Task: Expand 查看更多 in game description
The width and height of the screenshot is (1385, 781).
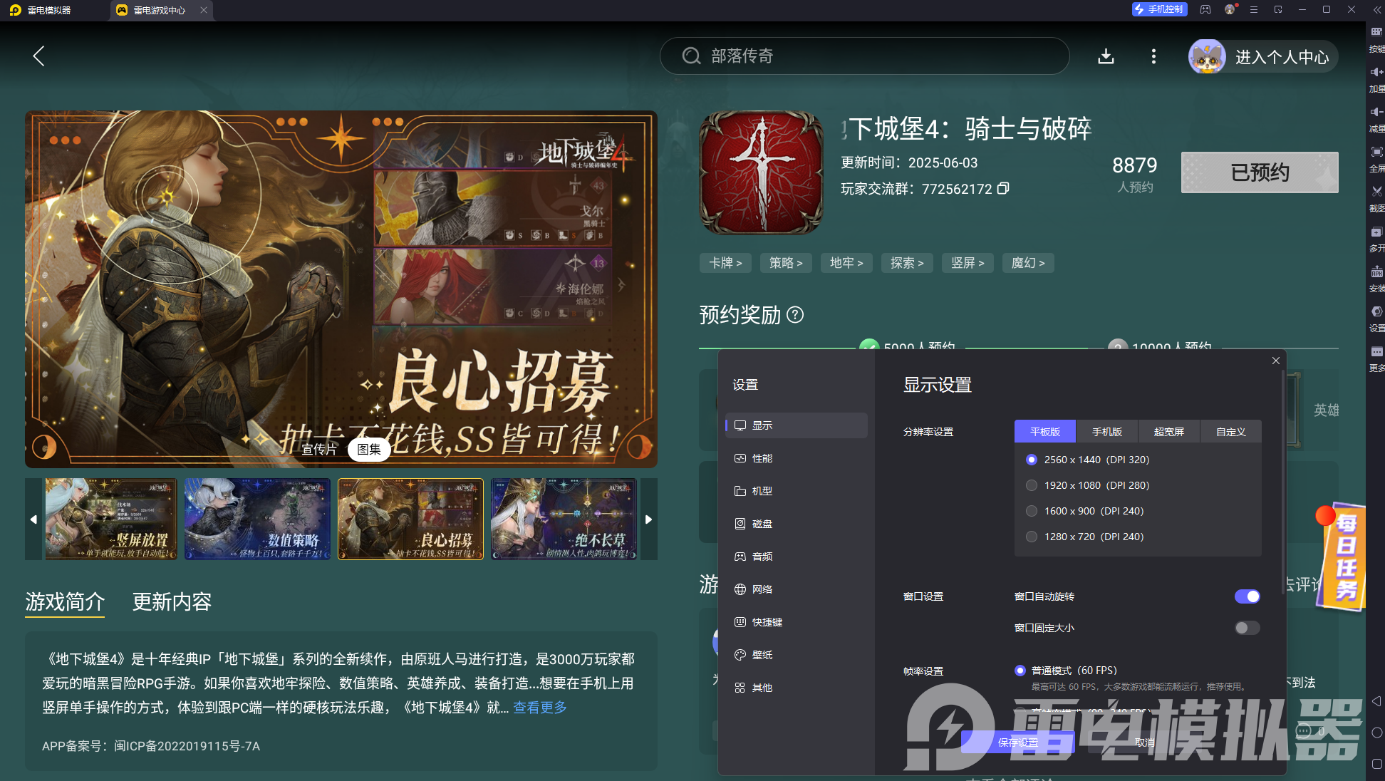Action: [540, 708]
